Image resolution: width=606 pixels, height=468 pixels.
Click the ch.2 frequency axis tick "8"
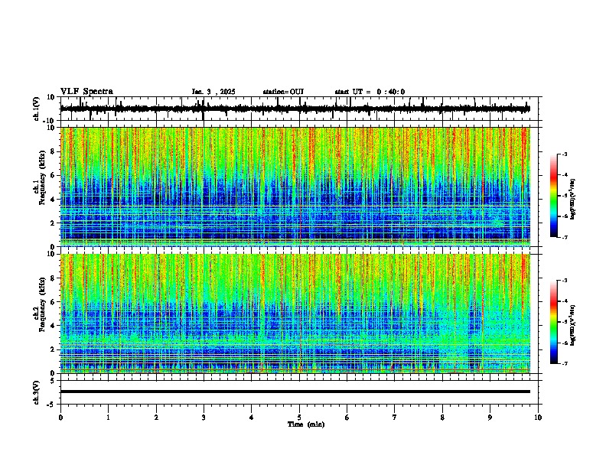(x=53, y=278)
